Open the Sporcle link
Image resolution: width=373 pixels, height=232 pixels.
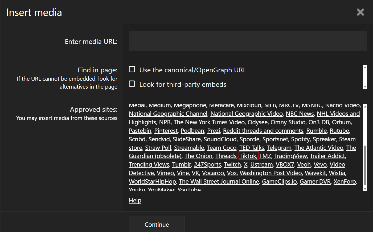pyautogui.click(x=249, y=139)
